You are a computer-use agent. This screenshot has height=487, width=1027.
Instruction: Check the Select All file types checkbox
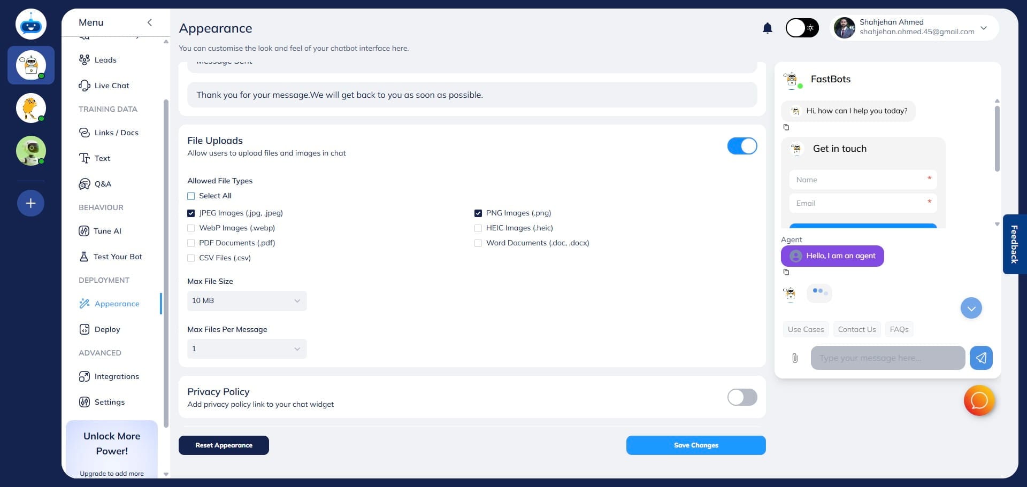click(x=191, y=196)
